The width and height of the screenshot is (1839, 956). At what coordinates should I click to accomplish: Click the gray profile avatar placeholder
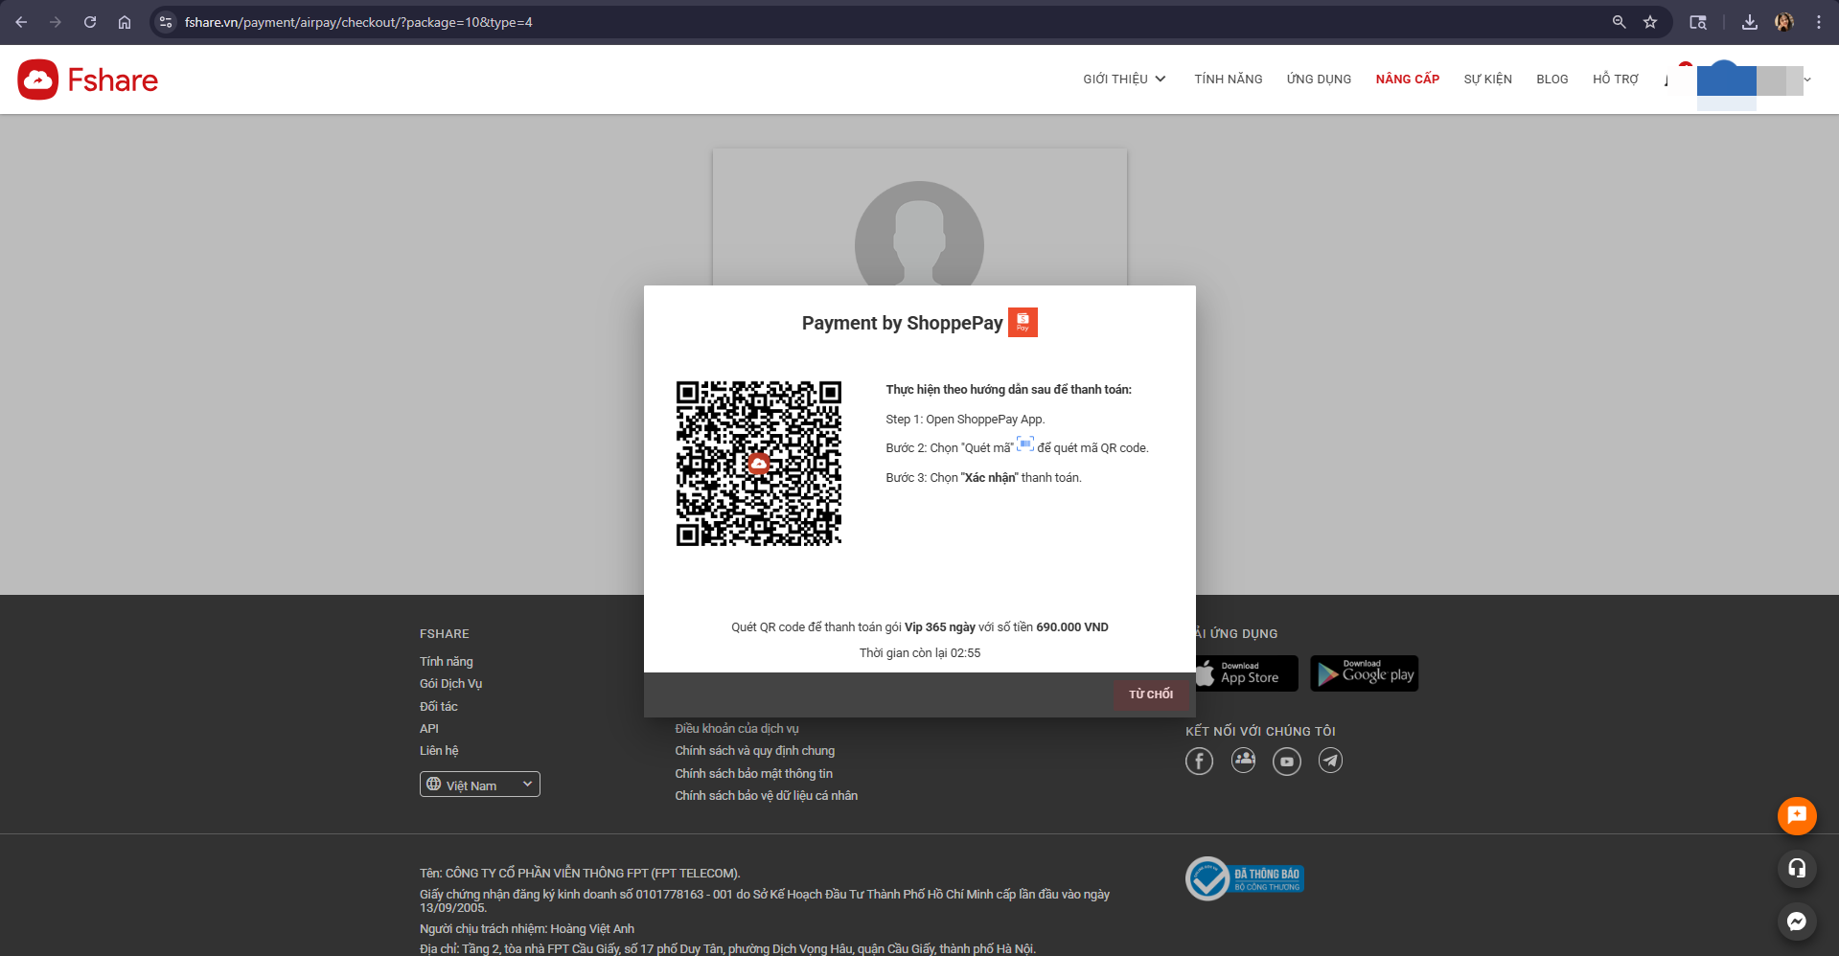[919, 234]
